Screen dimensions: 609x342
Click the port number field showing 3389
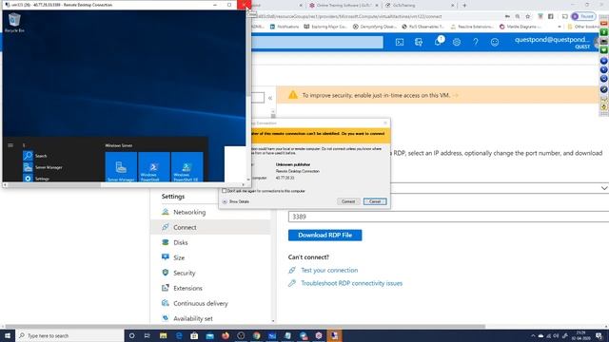448,217
